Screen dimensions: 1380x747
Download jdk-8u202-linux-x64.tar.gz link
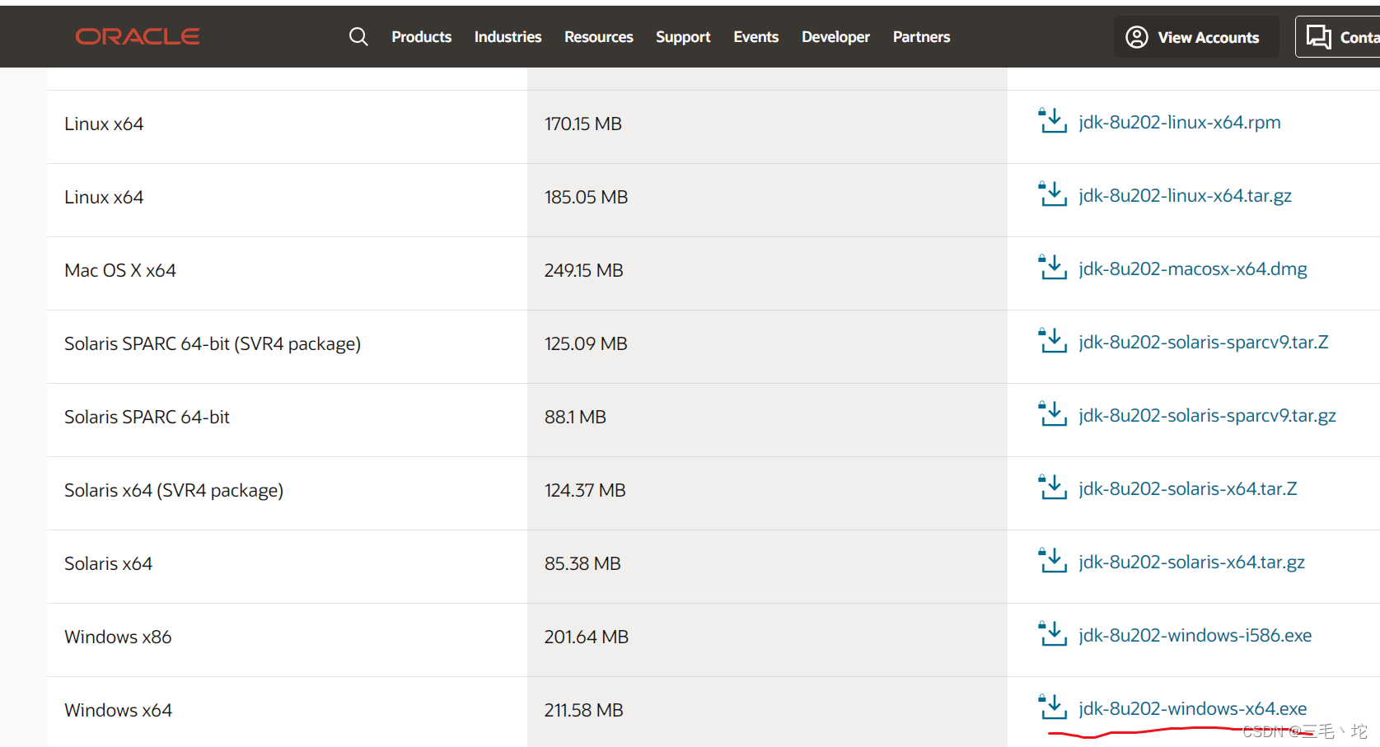(1185, 196)
